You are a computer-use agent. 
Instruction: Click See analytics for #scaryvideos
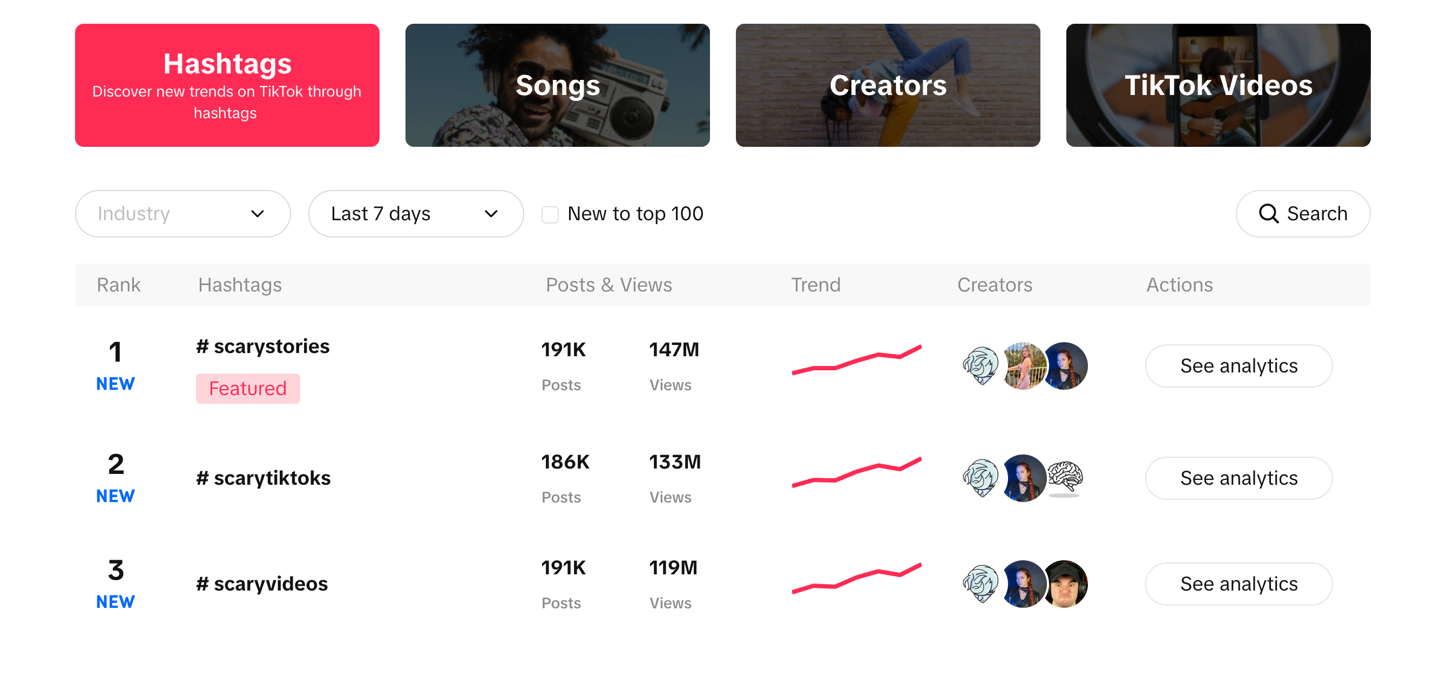pyautogui.click(x=1237, y=582)
